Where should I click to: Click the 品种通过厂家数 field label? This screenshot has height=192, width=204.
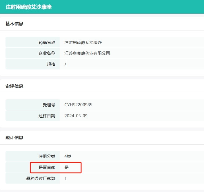click(x=41, y=178)
